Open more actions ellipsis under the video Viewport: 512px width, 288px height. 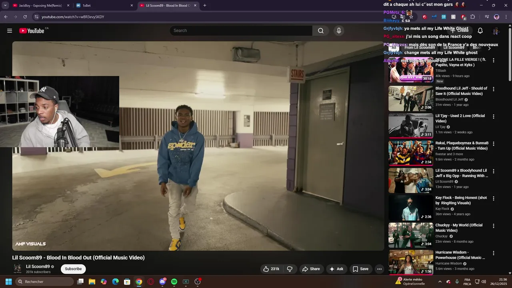(379, 269)
